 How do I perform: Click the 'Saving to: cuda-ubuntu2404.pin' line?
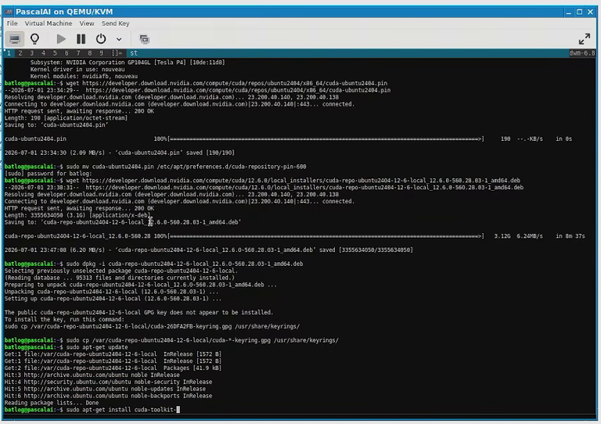tap(56, 125)
